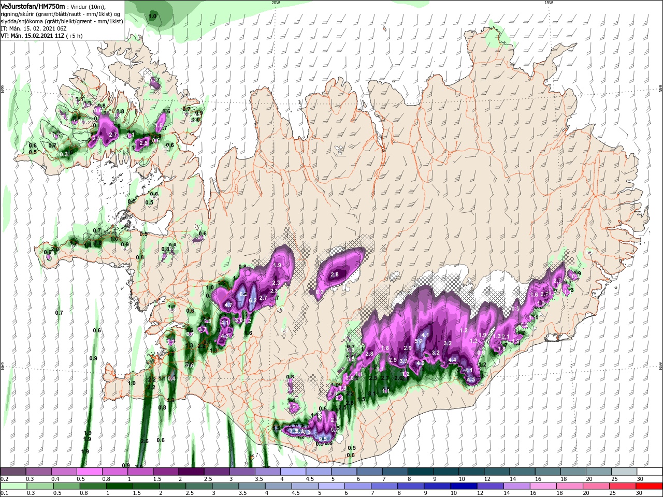Pick the pale gray 25 swatch in the upper legend row
The image size is (663, 497).
coord(624,472)
